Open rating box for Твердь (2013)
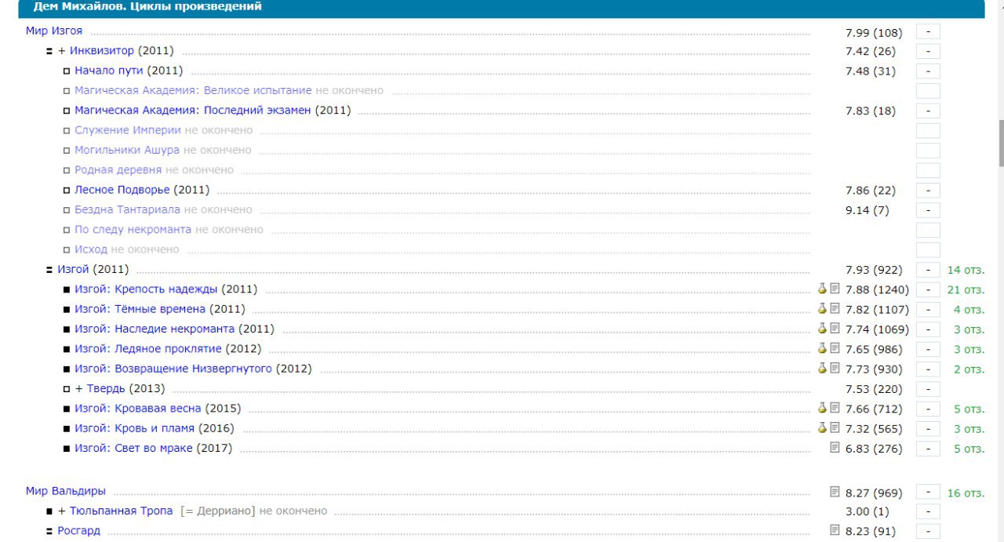The image size is (1004, 542). pos(928,389)
